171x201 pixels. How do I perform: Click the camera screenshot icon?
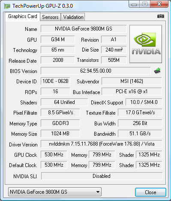(161, 16)
